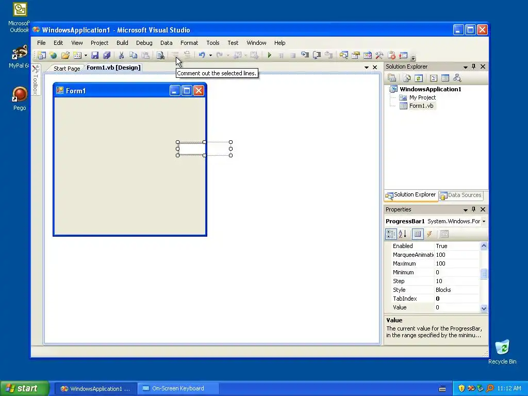Click the Style property value Blocks
Viewport: 528px width, 396px height.
click(457, 290)
